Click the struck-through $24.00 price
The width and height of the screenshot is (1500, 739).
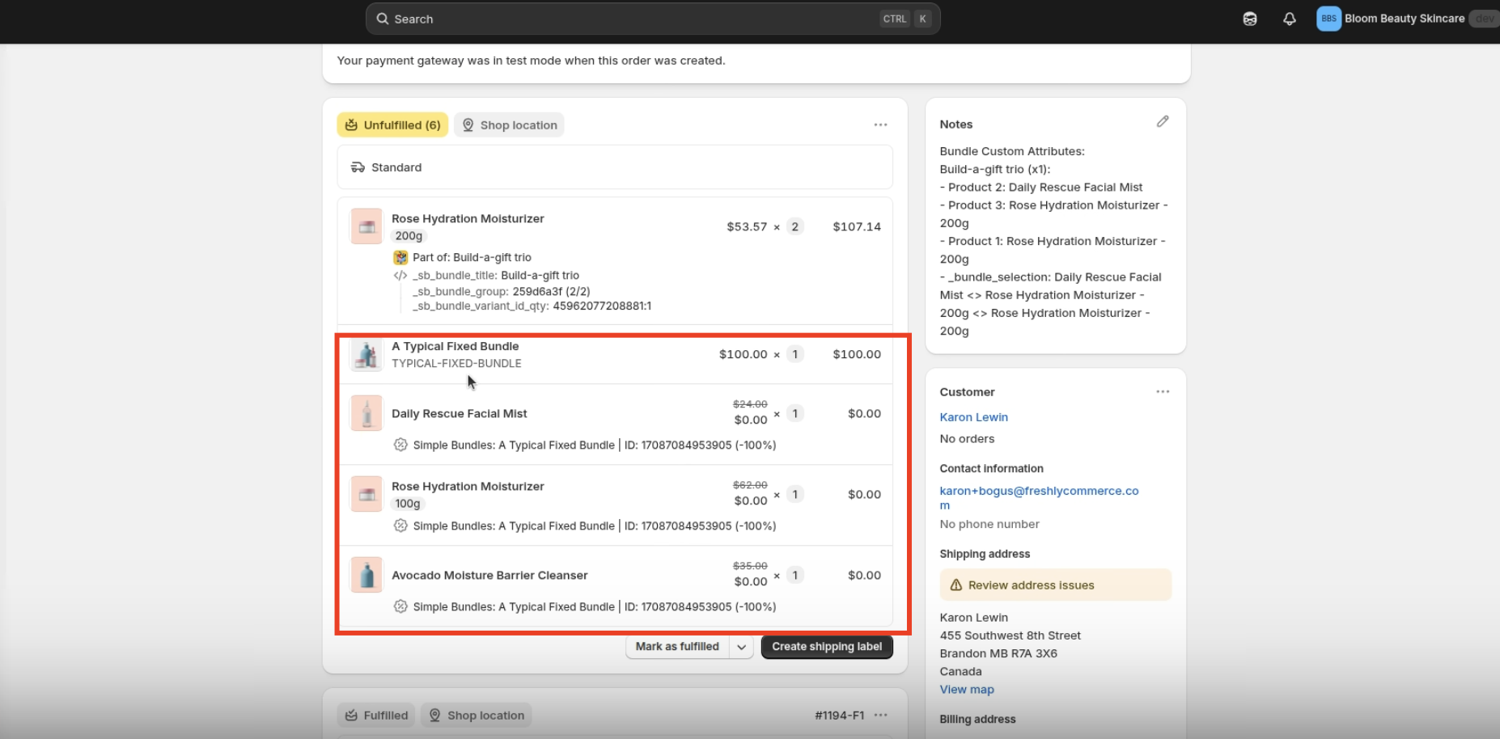point(750,404)
